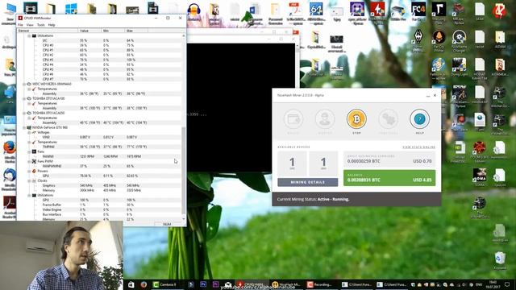The height and width of the screenshot is (290, 516).
Task: Select the VIN0 voltage row
Action: tap(100, 137)
